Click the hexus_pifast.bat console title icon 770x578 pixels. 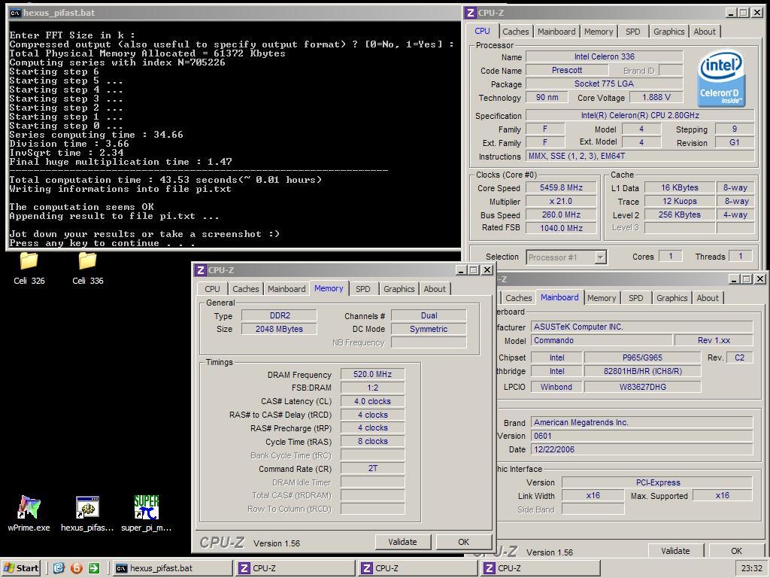pyautogui.click(x=15, y=13)
